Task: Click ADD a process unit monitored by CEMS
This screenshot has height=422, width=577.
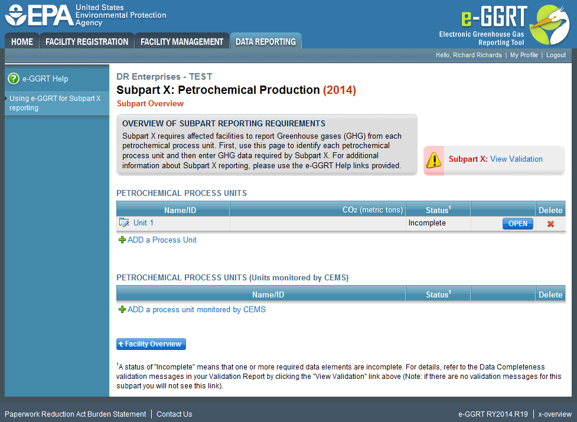Action: click(x=197, y=309)
